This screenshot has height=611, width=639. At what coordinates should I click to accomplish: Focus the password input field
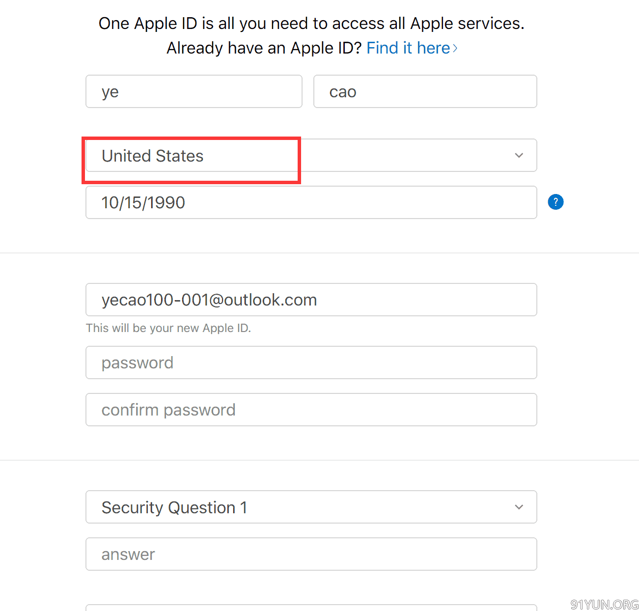(x=311, y=362)
